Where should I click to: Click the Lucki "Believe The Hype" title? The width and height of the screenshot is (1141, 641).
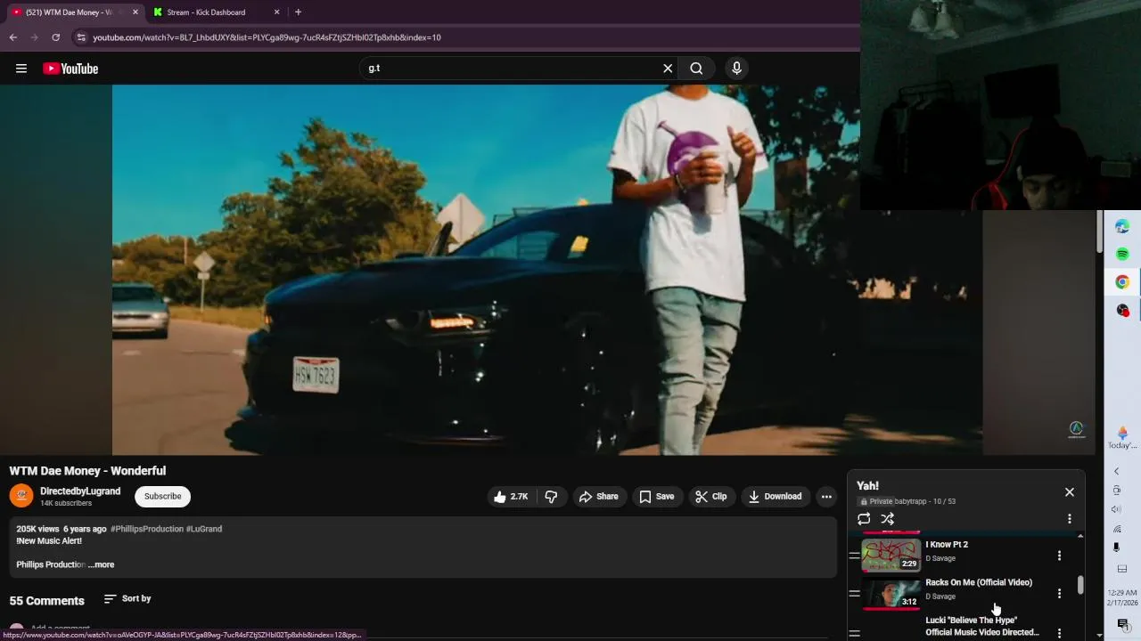pos(982,626)
